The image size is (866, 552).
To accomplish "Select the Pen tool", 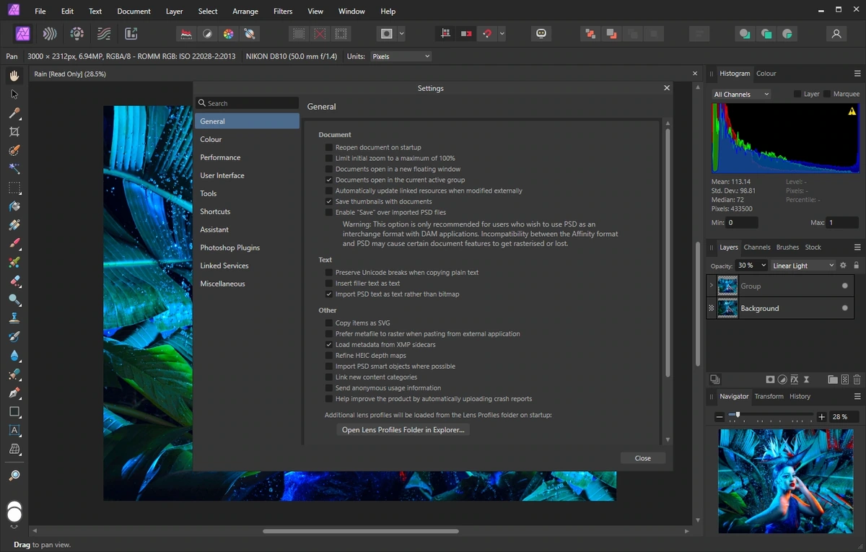I will pos(14,393).
